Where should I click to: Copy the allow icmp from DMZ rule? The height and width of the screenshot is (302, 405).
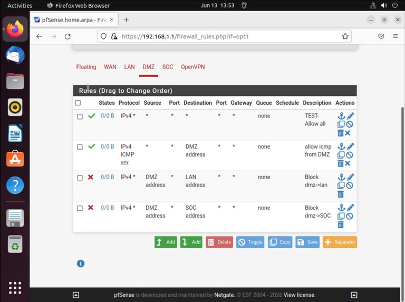(x=341, y=155)
